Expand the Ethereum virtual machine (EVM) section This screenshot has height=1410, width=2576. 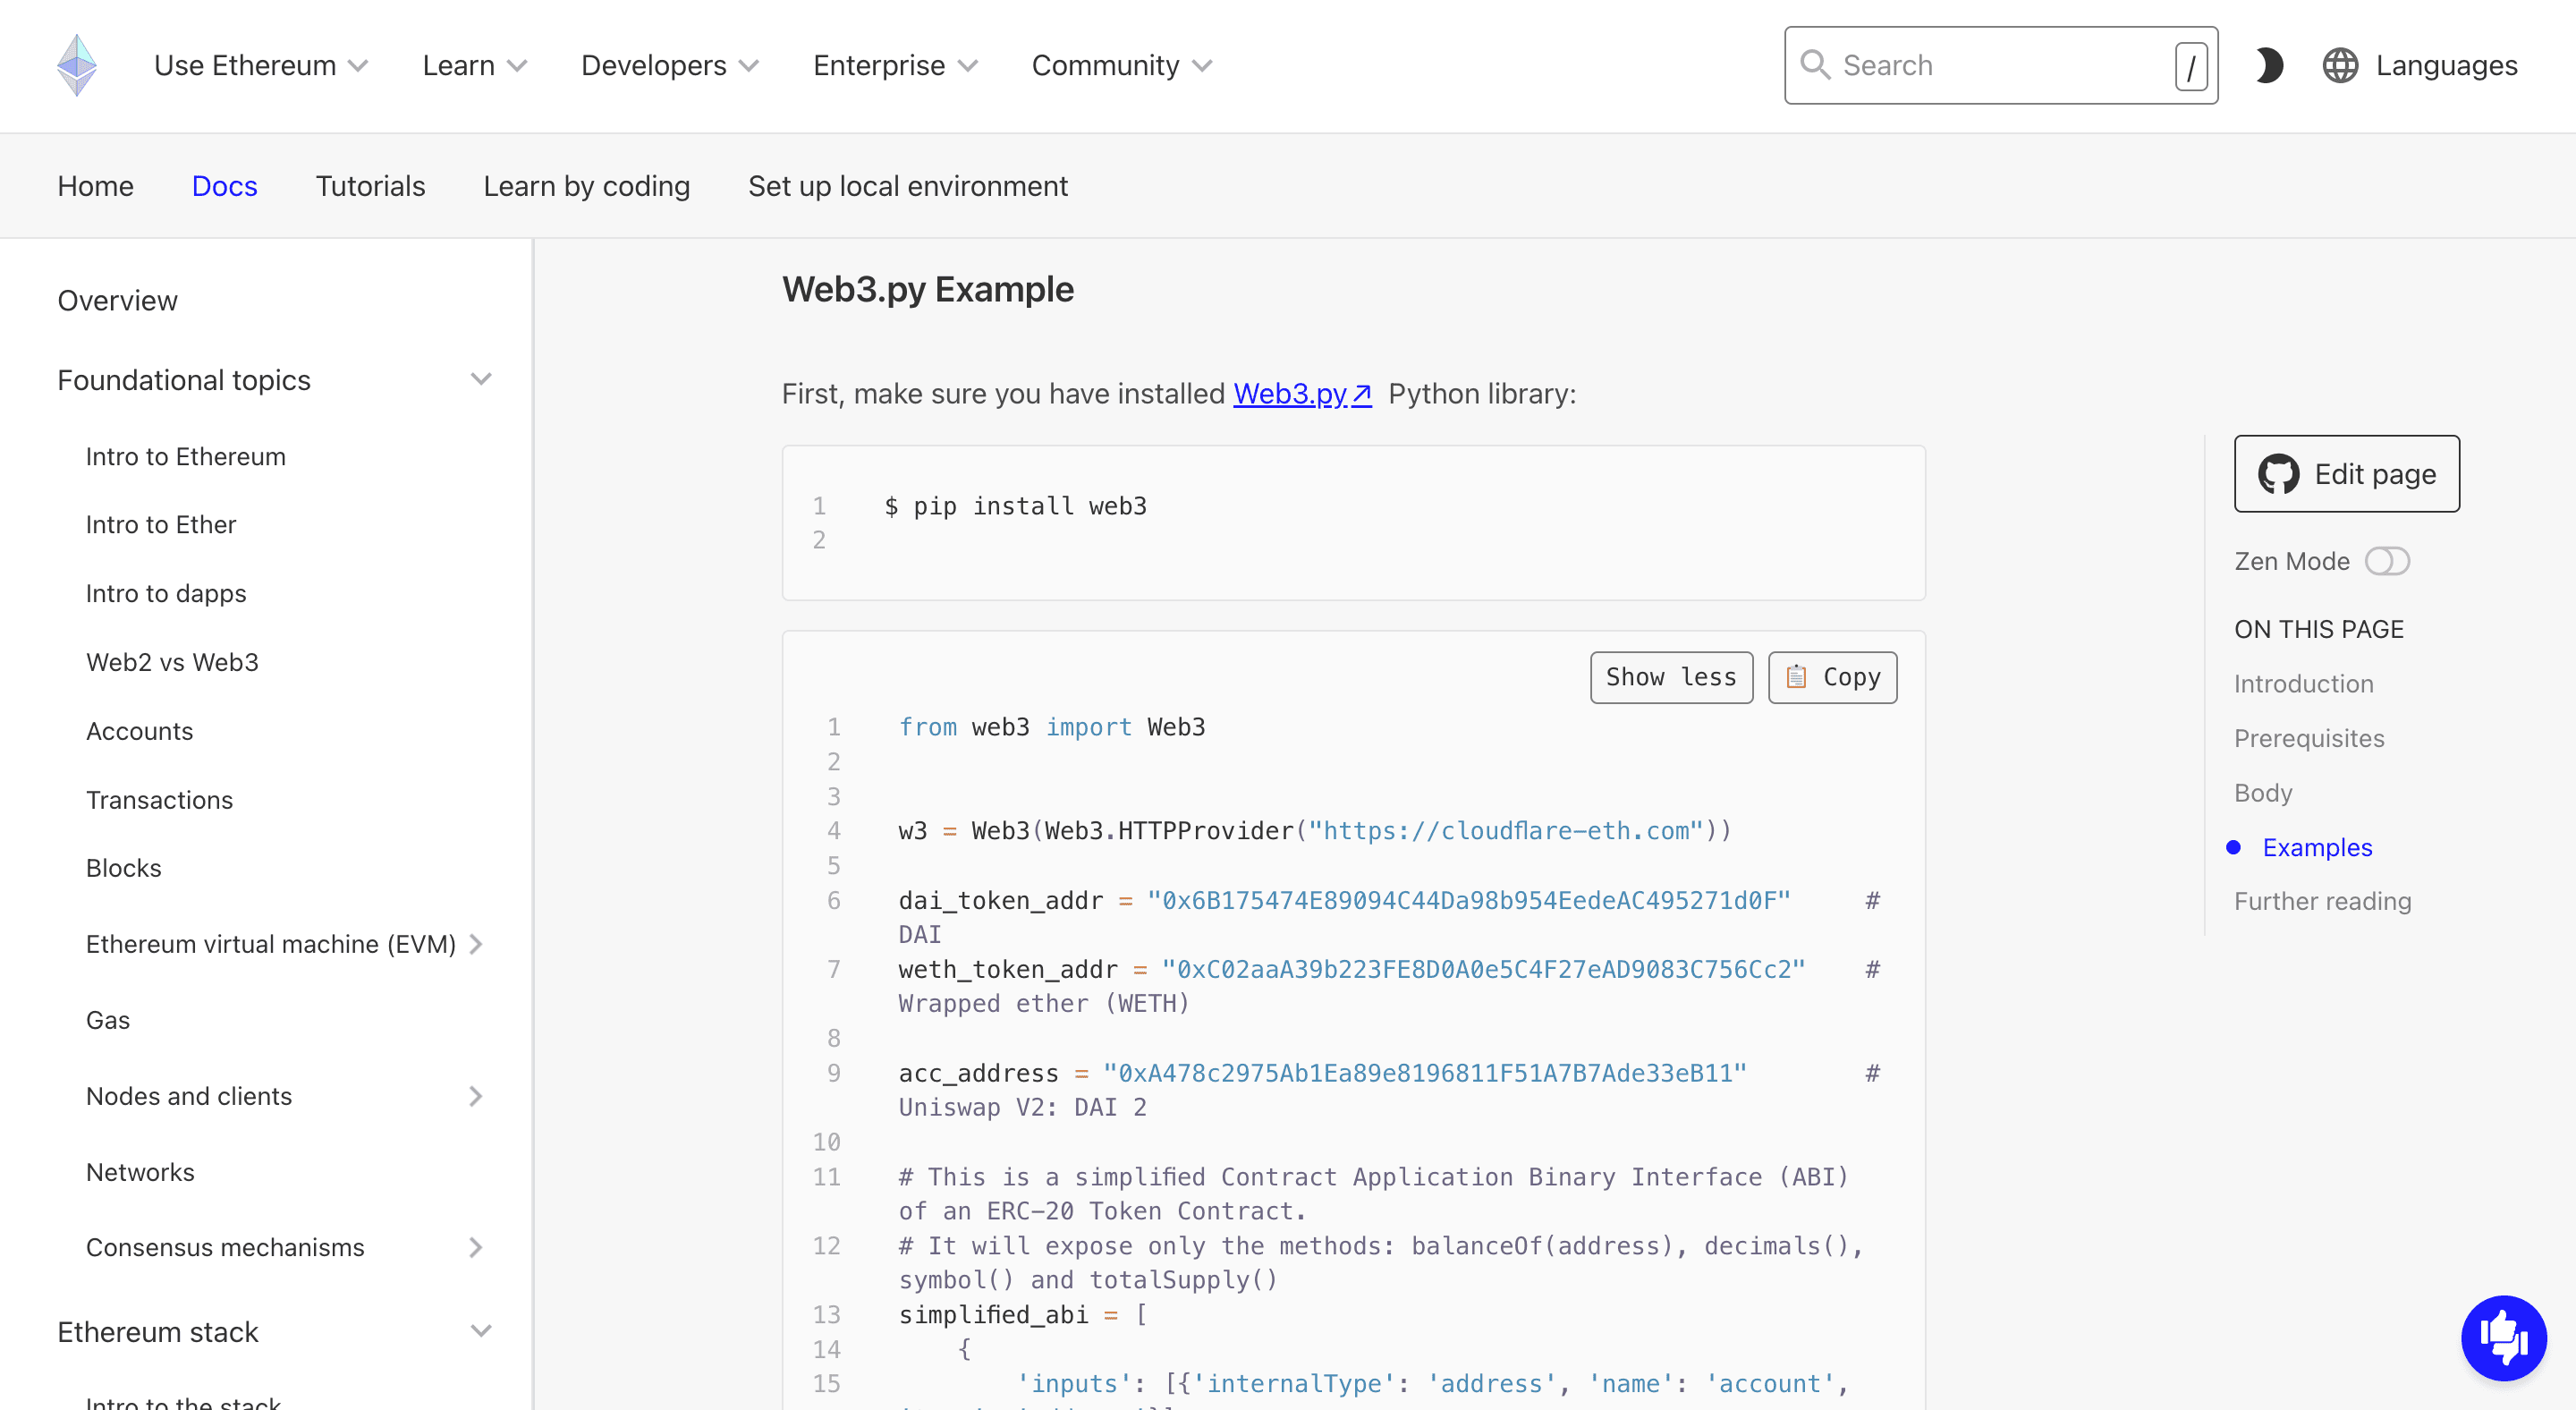click(x=483, y=943)
